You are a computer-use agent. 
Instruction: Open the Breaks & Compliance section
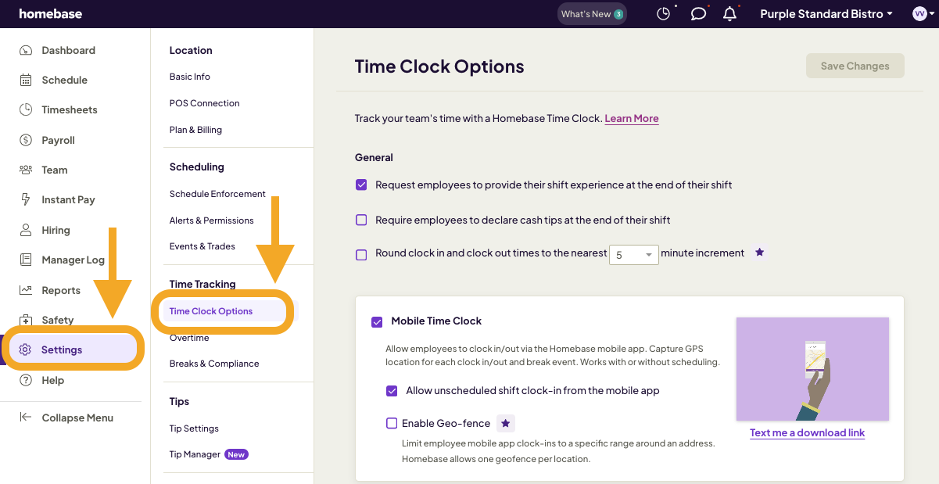(x=214, y=363)
